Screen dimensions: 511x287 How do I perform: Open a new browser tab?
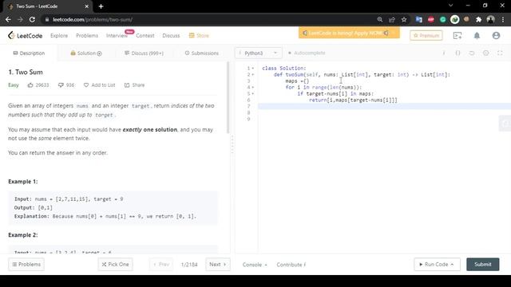(101, 6)
